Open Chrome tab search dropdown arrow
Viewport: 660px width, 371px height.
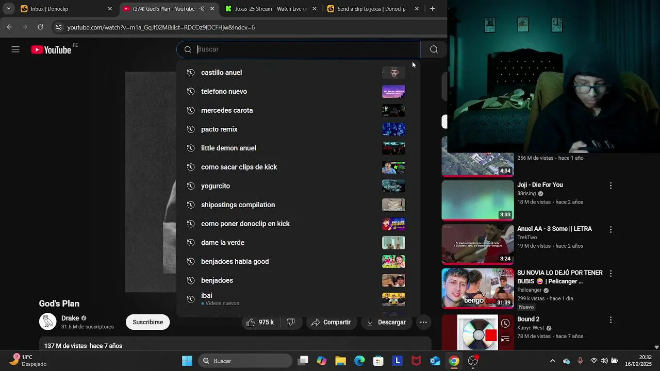[9, 9]
